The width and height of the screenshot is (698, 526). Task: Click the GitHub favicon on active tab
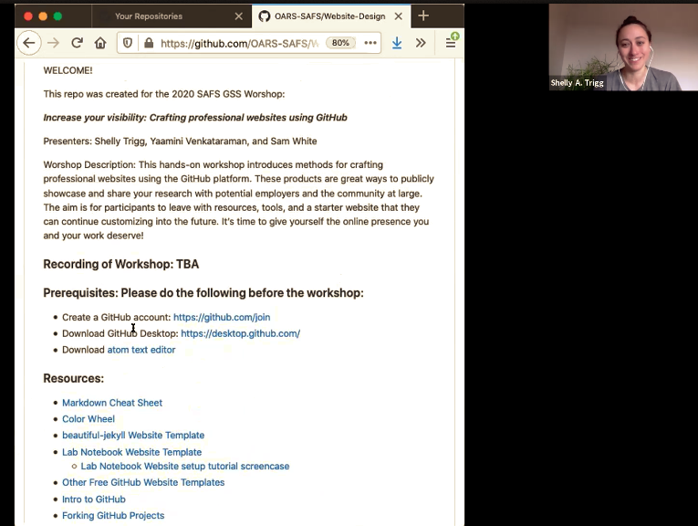point(264,16)
